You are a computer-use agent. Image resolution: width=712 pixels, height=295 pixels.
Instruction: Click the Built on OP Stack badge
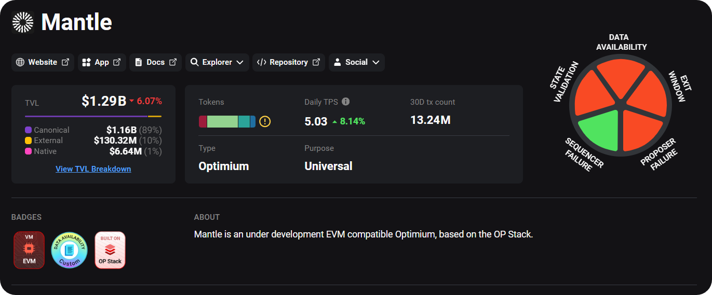coord(110,250)
